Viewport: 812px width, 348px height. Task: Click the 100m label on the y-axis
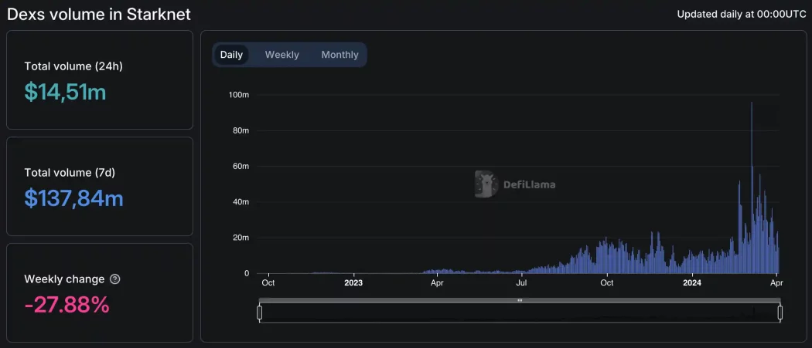[238, 95]
